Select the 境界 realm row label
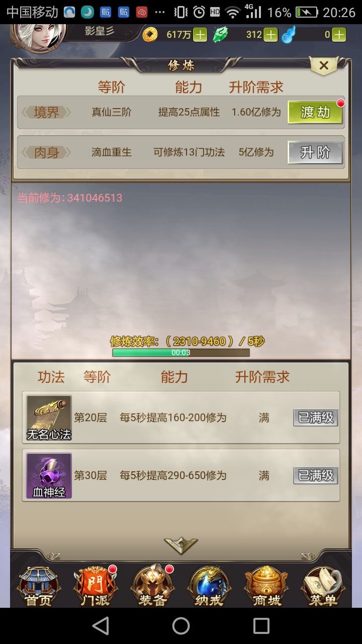 (46, 112)
